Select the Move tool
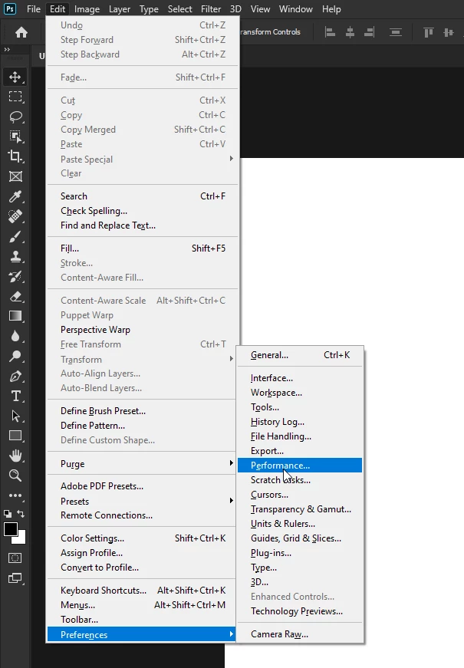The height and width of the screenshot is (668, 464). (15, 77)
